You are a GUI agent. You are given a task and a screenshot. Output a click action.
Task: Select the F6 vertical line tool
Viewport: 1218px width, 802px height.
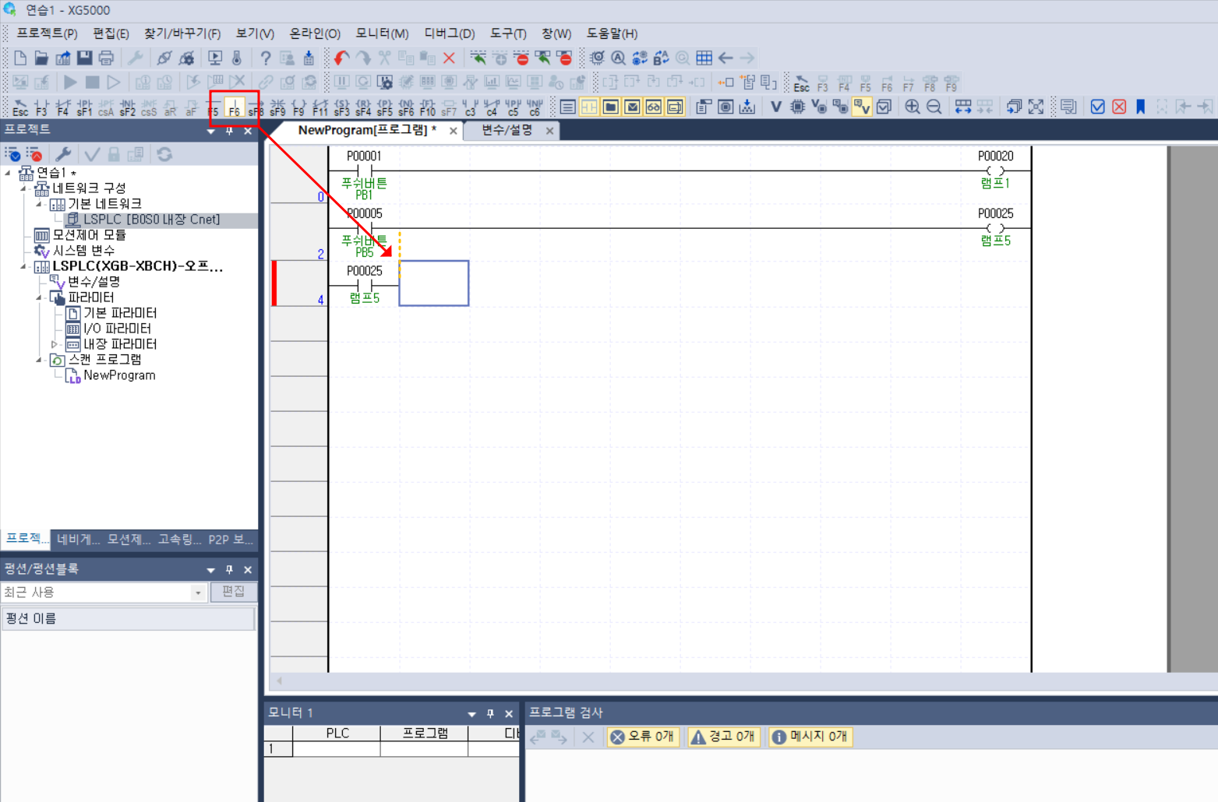234,107
